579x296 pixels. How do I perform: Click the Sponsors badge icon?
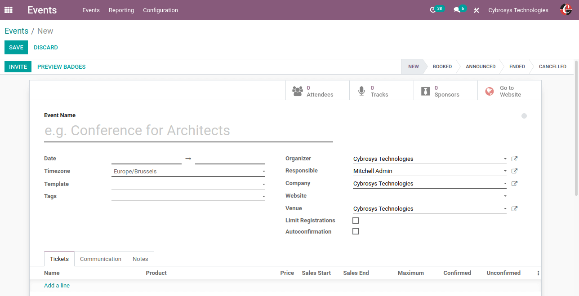pos(425,91)
